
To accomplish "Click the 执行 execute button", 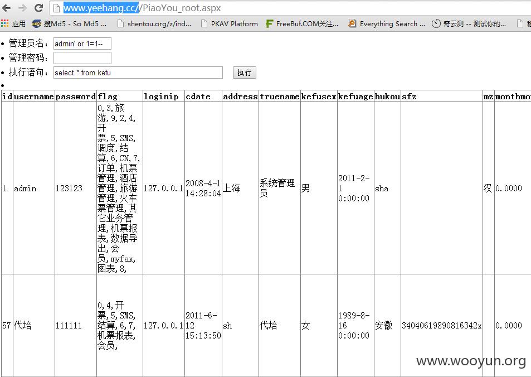I will (x=245, y=72).
